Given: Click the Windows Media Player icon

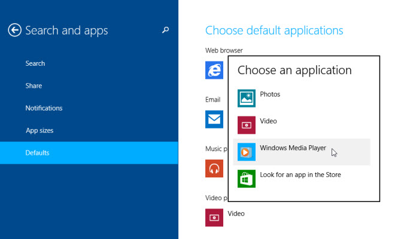Looking at the screenshot, I should (x=247, y=152).
